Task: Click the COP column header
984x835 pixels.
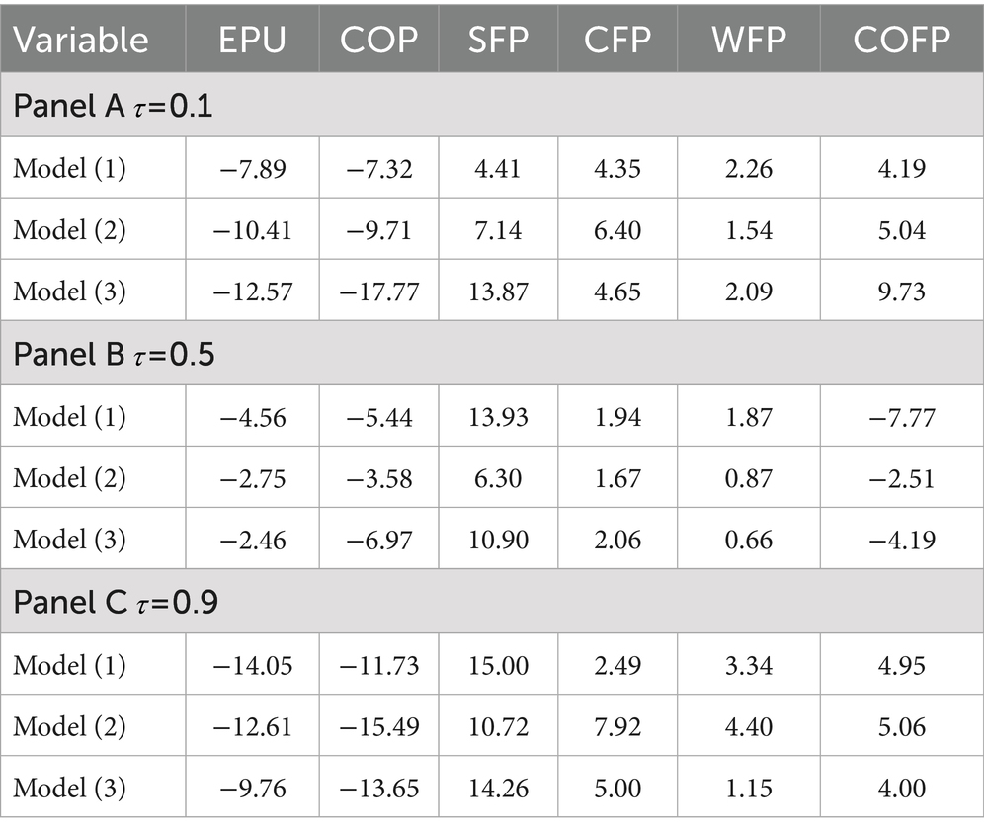Action: 378,40
